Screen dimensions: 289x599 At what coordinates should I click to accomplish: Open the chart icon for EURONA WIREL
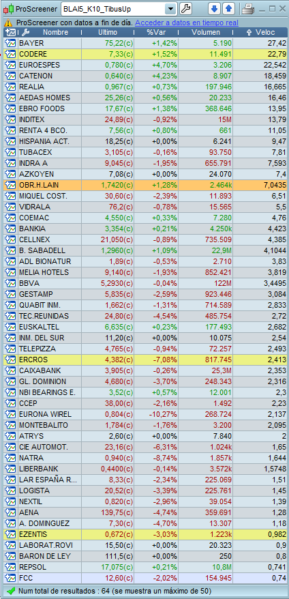click(x=9, y=414)
